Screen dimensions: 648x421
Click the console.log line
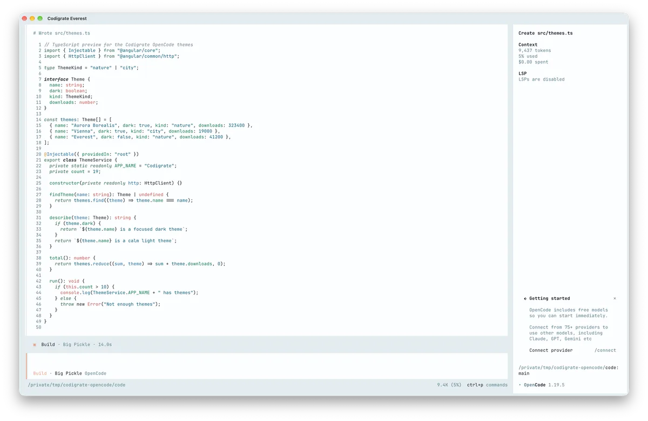coord(130,292)
